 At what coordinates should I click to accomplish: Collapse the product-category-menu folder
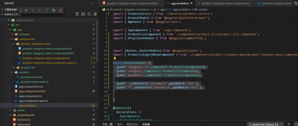tap(36, 44)
